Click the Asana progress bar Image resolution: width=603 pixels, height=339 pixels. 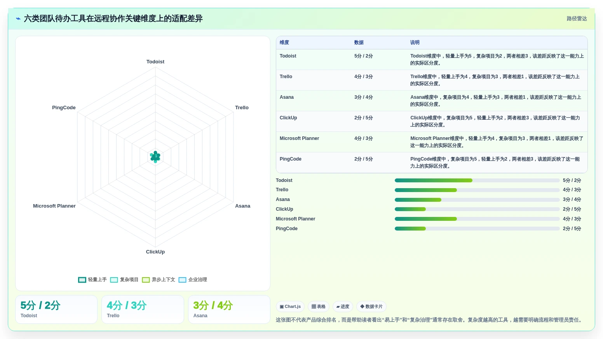pyautogui.click(x=477, y=200)
